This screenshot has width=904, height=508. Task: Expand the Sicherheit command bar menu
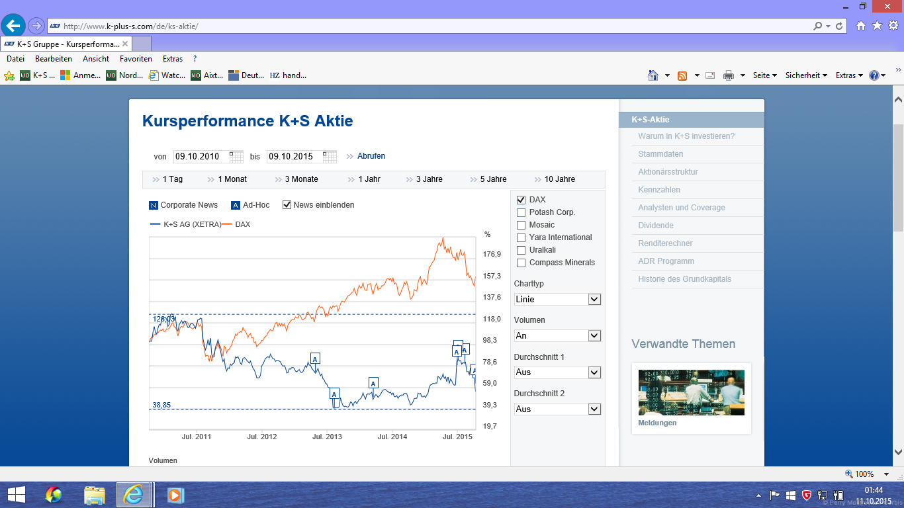point(806,75)
